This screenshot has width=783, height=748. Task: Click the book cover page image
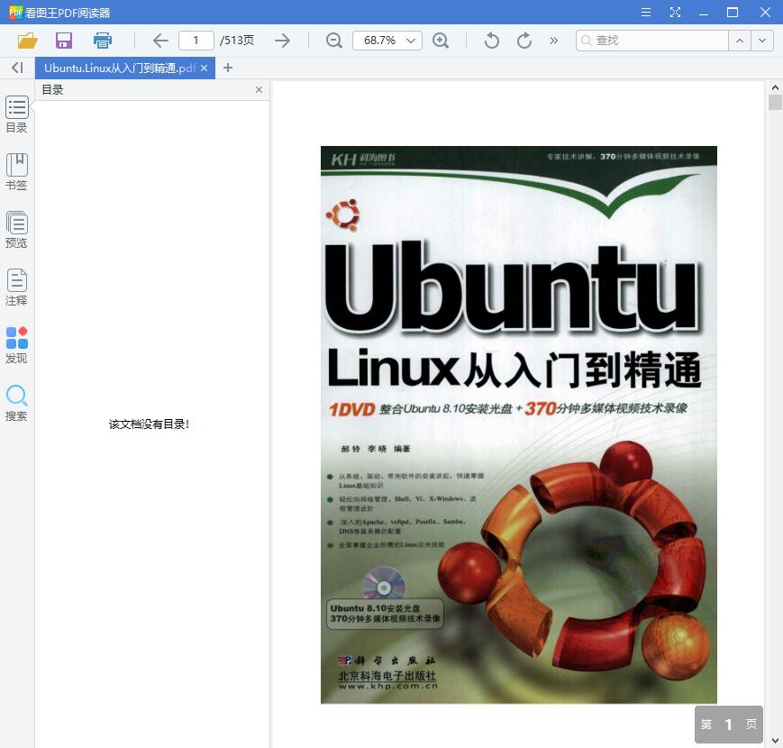tap(518, 424)
